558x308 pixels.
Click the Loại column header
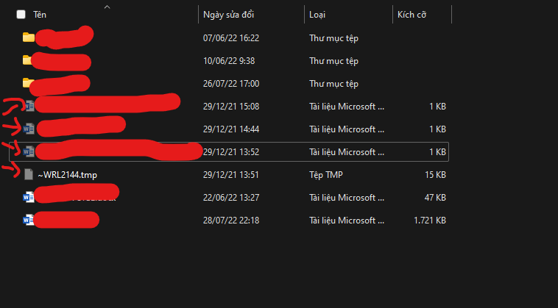[318, 15]
